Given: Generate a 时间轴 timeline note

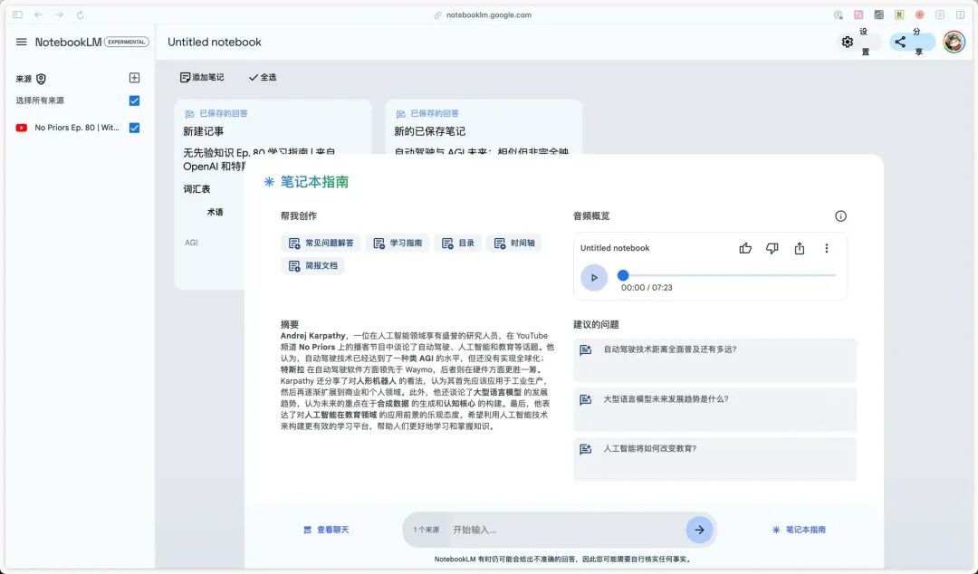Looking at the screenshot, I should (514, 243).
